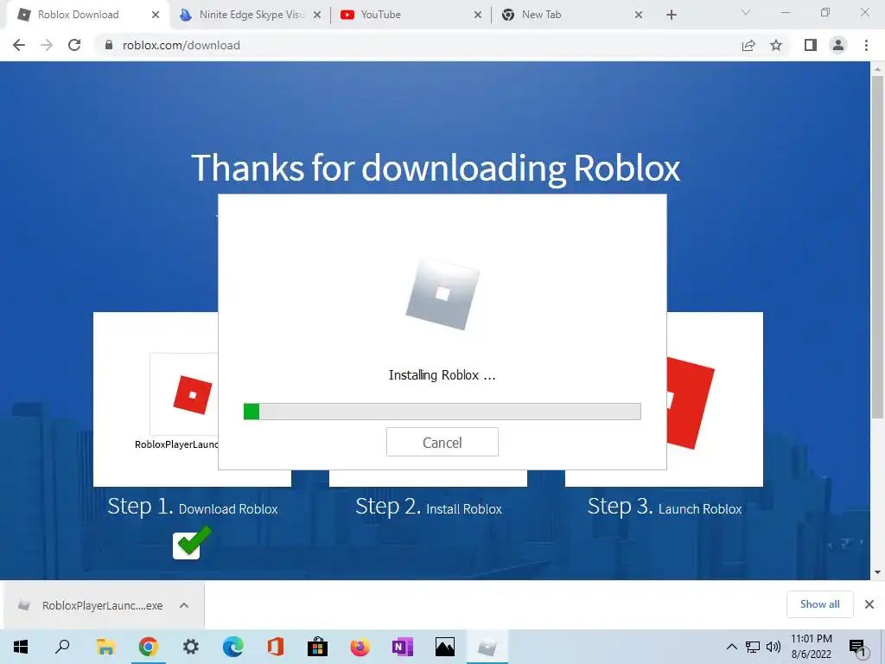Image resolution: width=885 pixels, height=664 pixels.
Task: Expand RobloxPlayerLauncher download options arrow
Action: pos(184,605)
